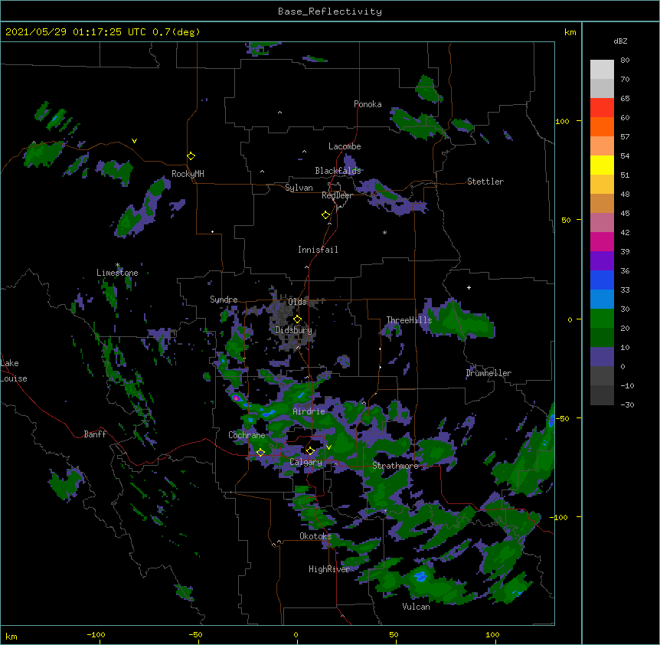
Task: Click the Sylvan label
Action: [299, 188]
